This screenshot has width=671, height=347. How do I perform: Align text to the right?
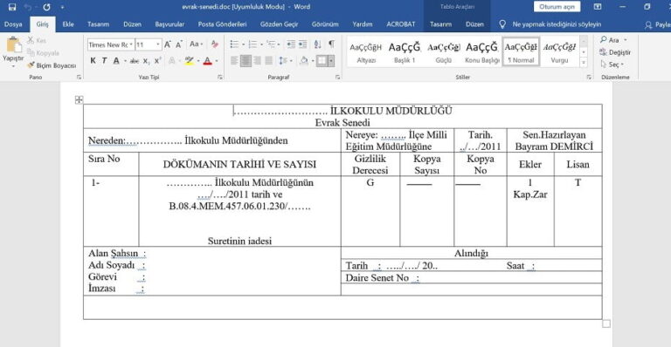(x=257, y=61)
